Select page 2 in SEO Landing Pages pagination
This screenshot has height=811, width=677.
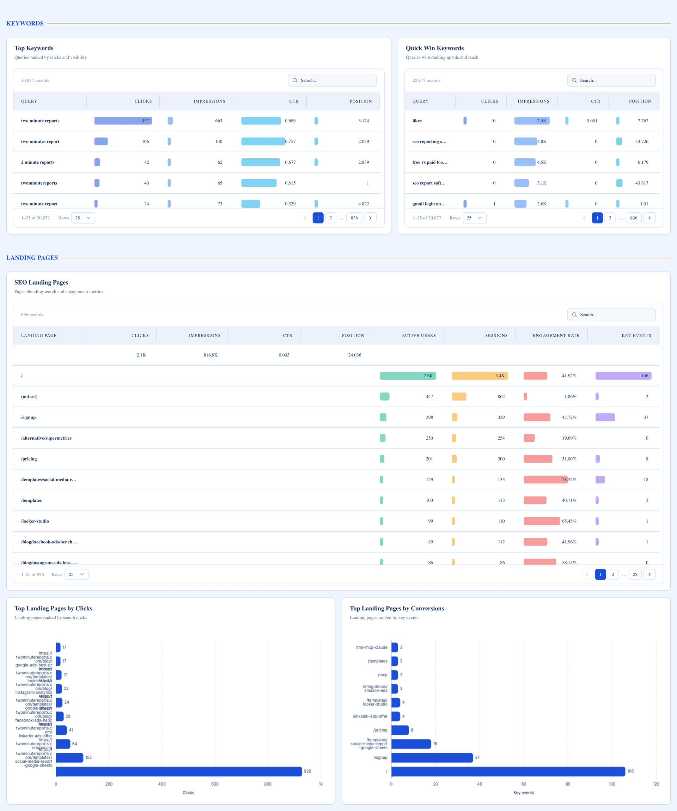pos(613,574)
